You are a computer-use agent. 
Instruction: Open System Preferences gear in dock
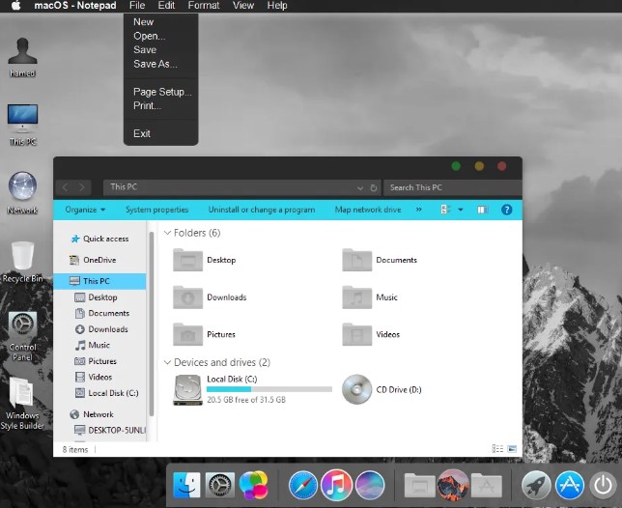click(x=220, y=485)
